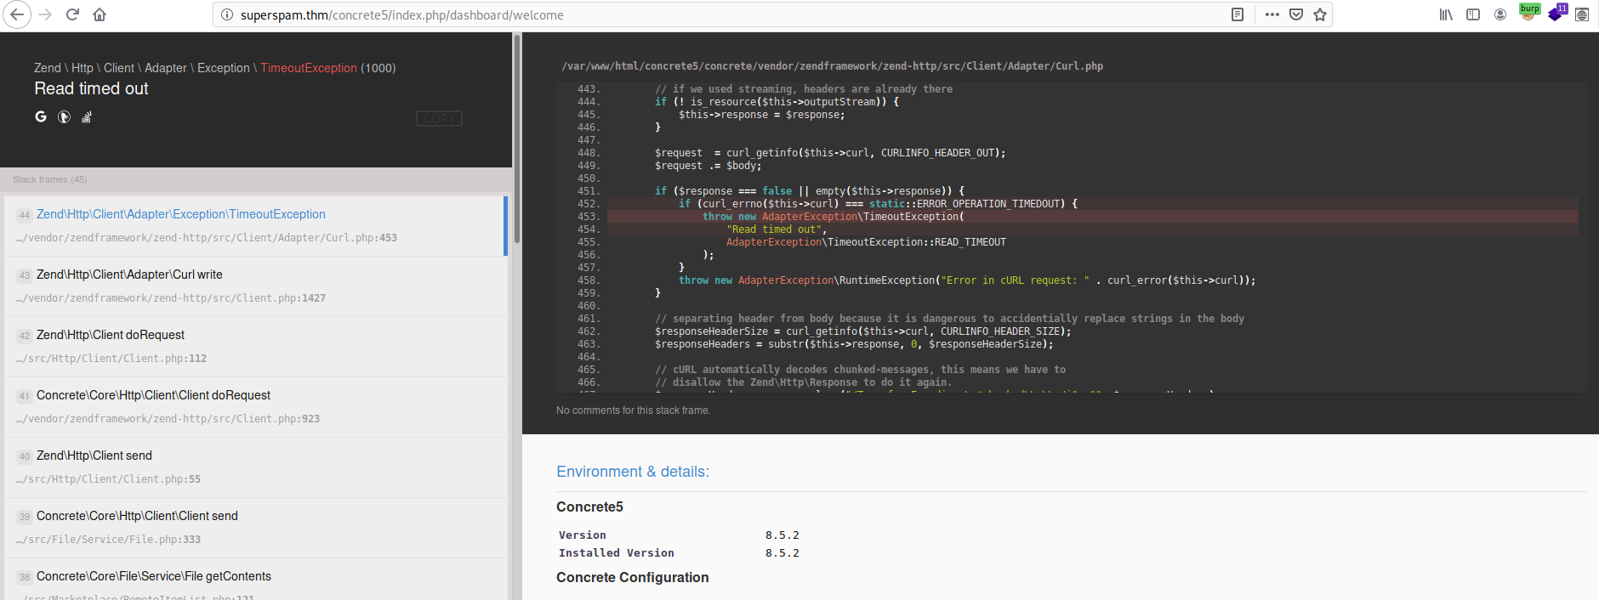Select stack frame 40 Zend Http Client send

click(256, 467)
